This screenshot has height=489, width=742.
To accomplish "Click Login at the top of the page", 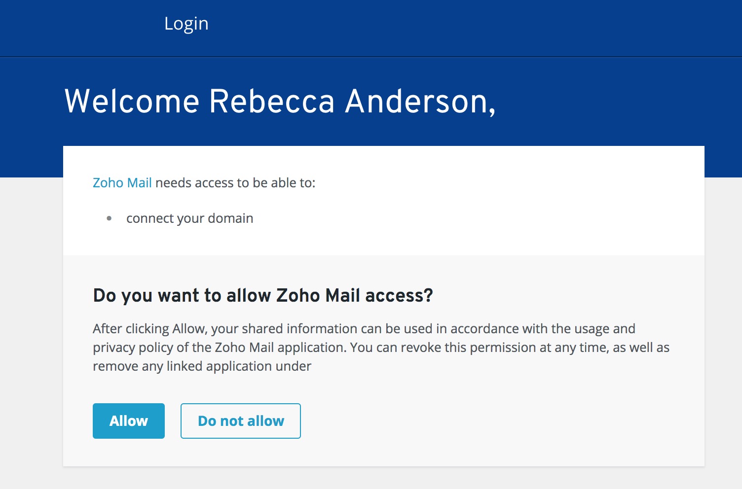I will (186, 23).
